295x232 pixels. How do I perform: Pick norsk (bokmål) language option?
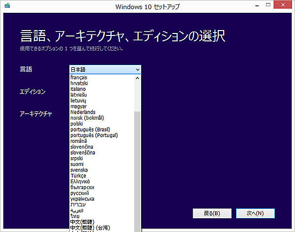(x=87, y=118)
